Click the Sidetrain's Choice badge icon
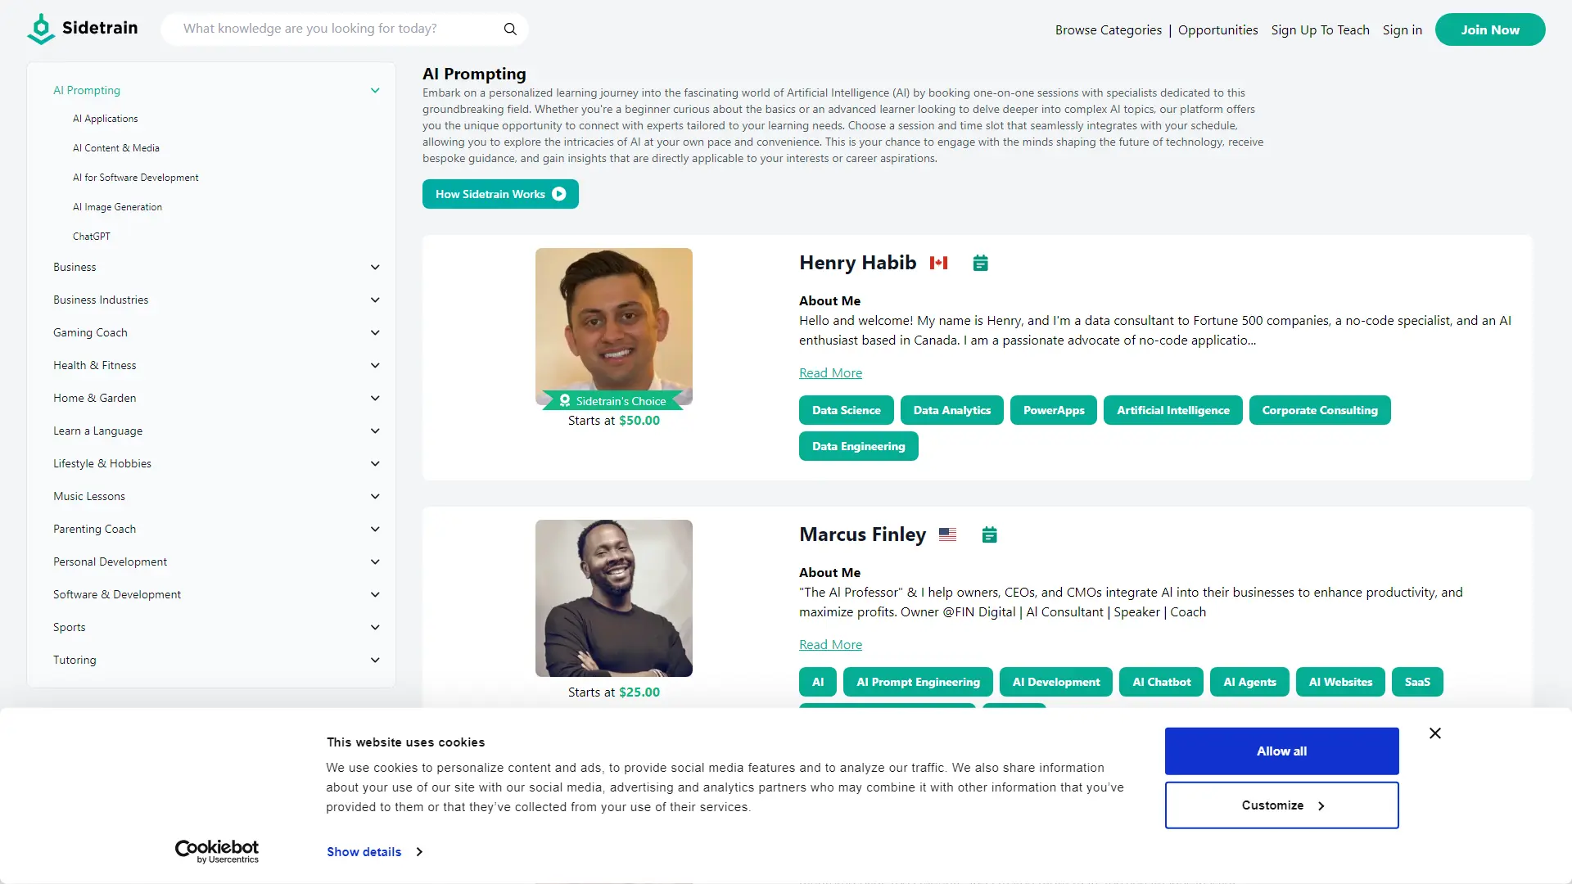The image size is (1572, 884). tap(565, 400)
